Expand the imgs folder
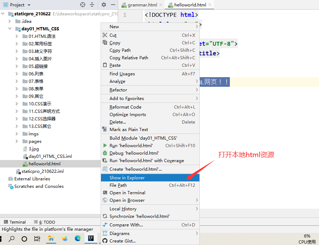Viewport: 319px width, 245px height. click(17, 134)
